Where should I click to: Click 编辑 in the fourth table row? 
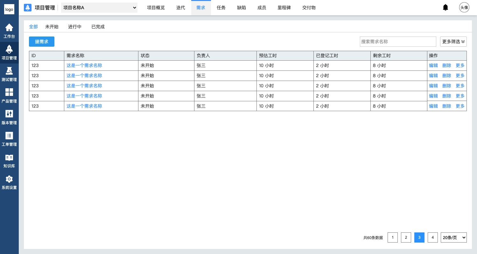click(433, 96)
